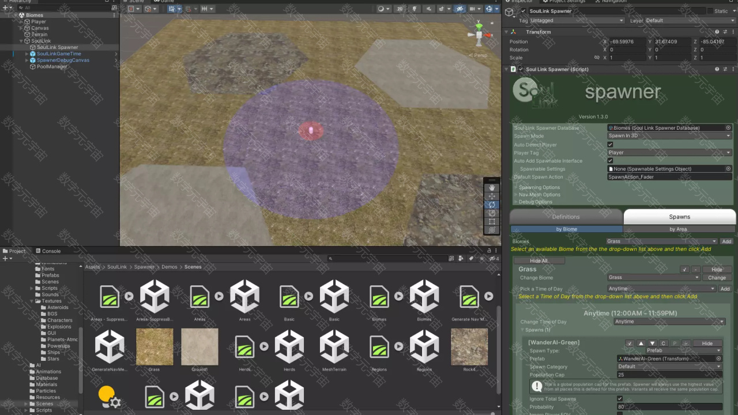Open the Project tab
738x415 pixels.
click(14, 251)
